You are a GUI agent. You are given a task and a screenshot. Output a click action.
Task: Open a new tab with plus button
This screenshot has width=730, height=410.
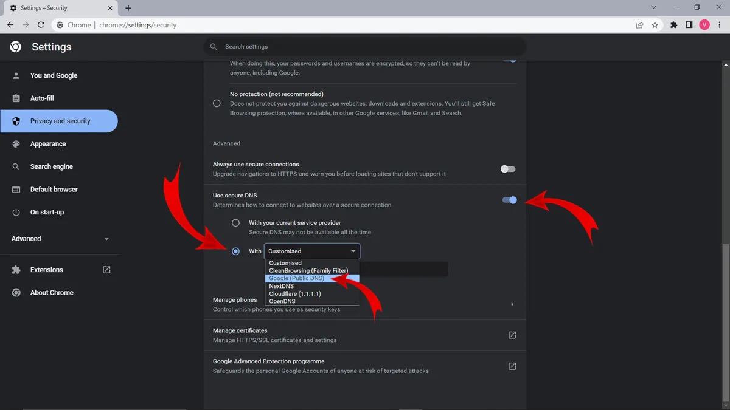(x=128, y=8)
